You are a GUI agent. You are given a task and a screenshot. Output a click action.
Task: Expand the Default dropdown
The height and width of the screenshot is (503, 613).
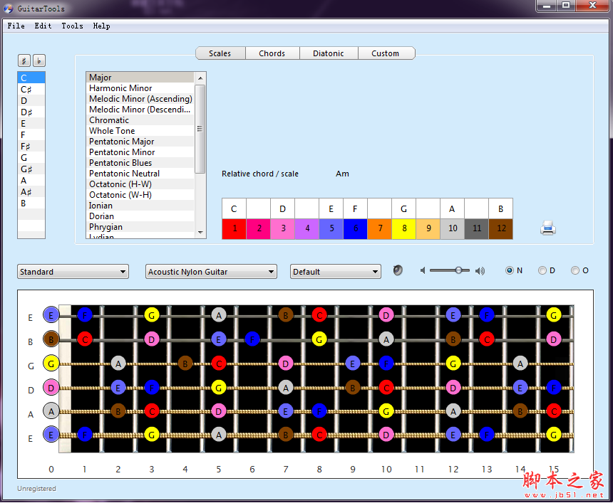[x=336, y=272]
